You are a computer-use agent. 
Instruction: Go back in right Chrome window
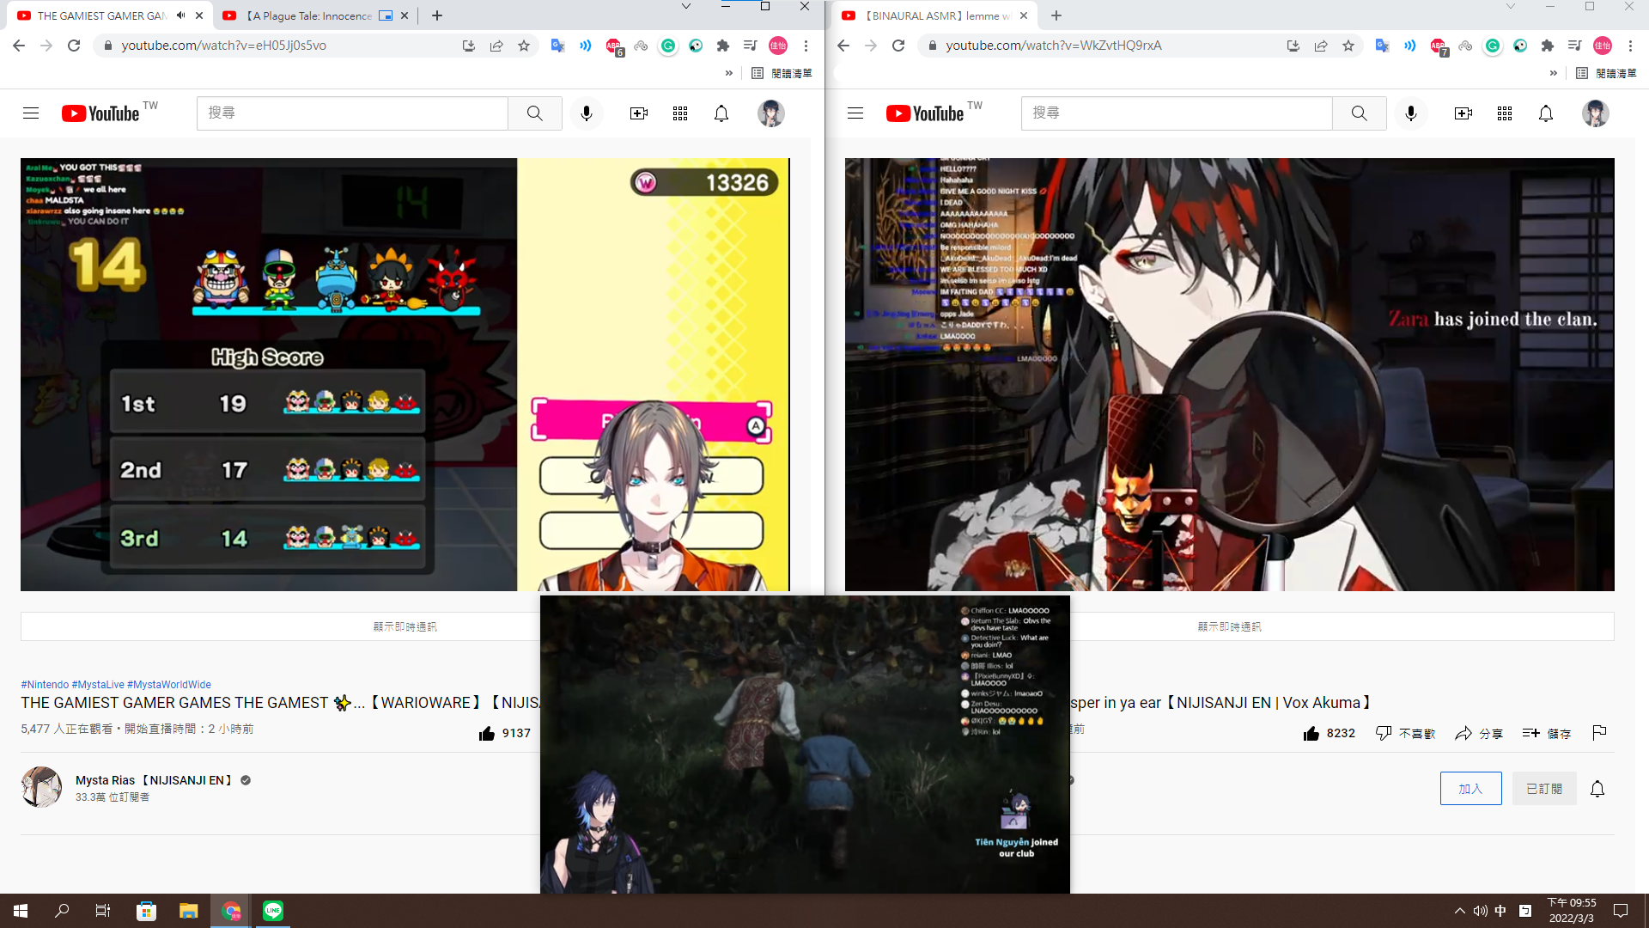click(x=843, y=46)
